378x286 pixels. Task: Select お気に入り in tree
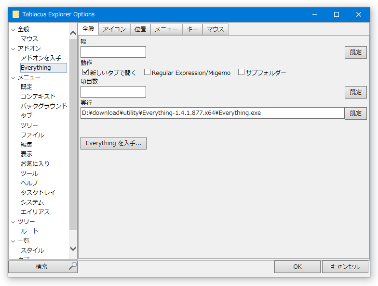pos(35,164)
